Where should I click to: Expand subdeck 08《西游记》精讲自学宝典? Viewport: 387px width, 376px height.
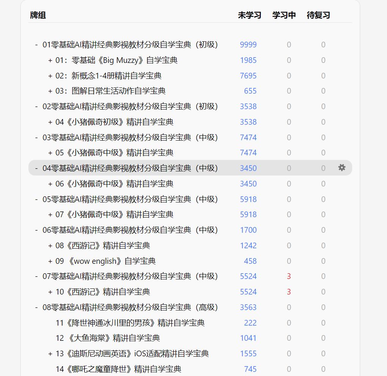pos(50,246)
